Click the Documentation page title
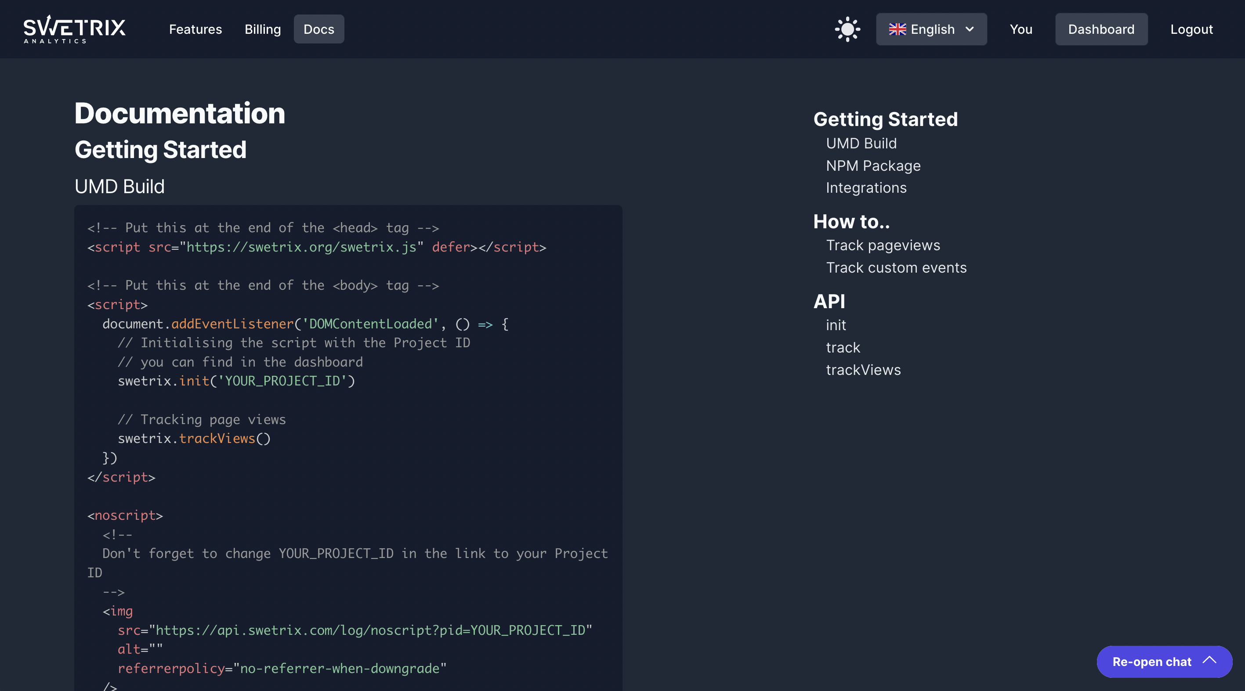 point(180,113)
